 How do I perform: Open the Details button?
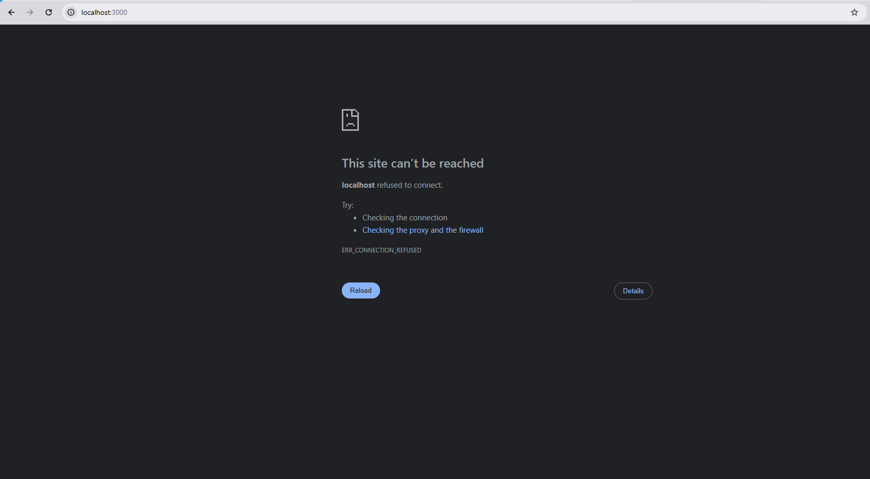click(x=633, y=291)
